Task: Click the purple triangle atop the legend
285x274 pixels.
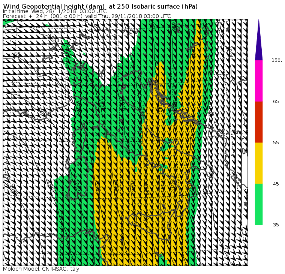Action: [x=259, y=40]
